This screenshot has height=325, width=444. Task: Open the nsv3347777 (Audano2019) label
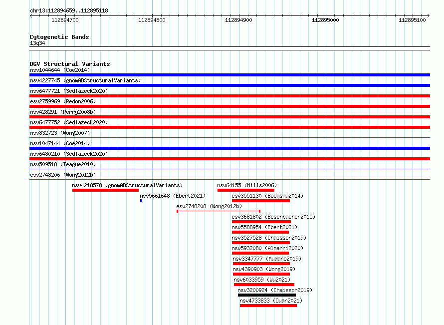click(x=267, y=259)
